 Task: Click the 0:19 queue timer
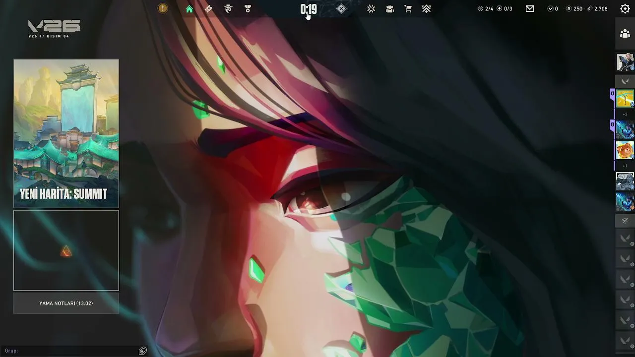click(x=309, y=9)
